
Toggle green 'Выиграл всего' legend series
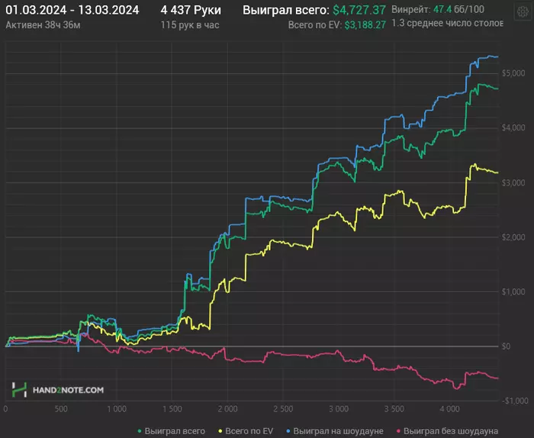[172, 431]
